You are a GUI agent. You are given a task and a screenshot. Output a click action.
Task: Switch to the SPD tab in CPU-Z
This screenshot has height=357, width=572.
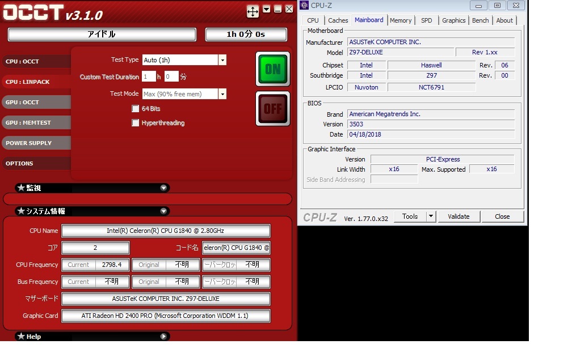coord(426,20)
